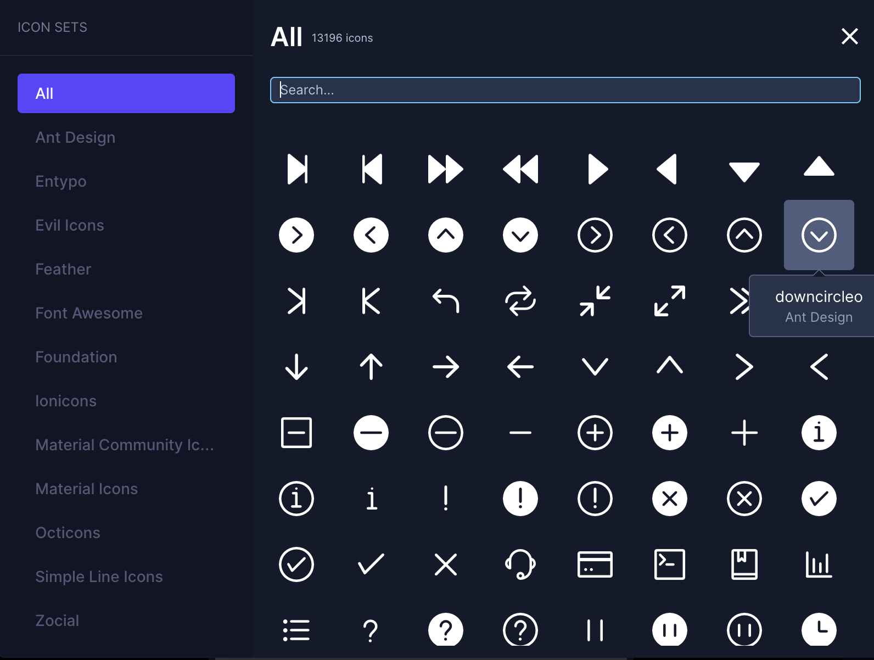The image size is (874, 660).
Task: Click the icon search field
Action: pyautogui.click(x=565, y=90)
